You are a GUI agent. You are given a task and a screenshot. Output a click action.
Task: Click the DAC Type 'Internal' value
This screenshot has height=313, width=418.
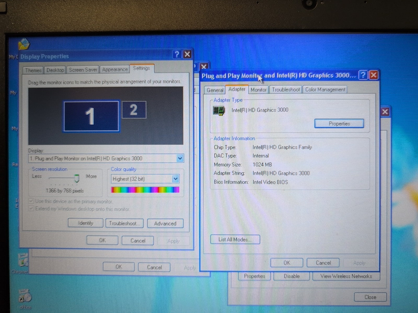[260, 156]
